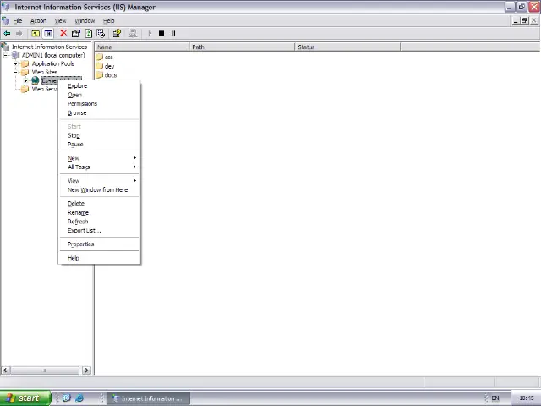Click the tree pane horizontal scrollbar thumb
Image resolution: width=541 pixels, height=406 pixels.
click(45, 370)
